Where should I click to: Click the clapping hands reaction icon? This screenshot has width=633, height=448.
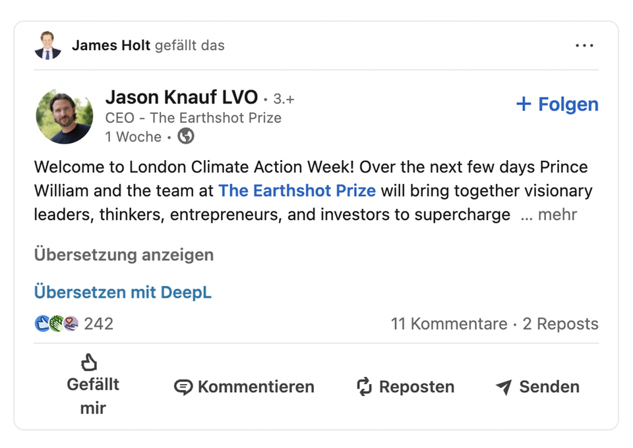tap(55, 323)
